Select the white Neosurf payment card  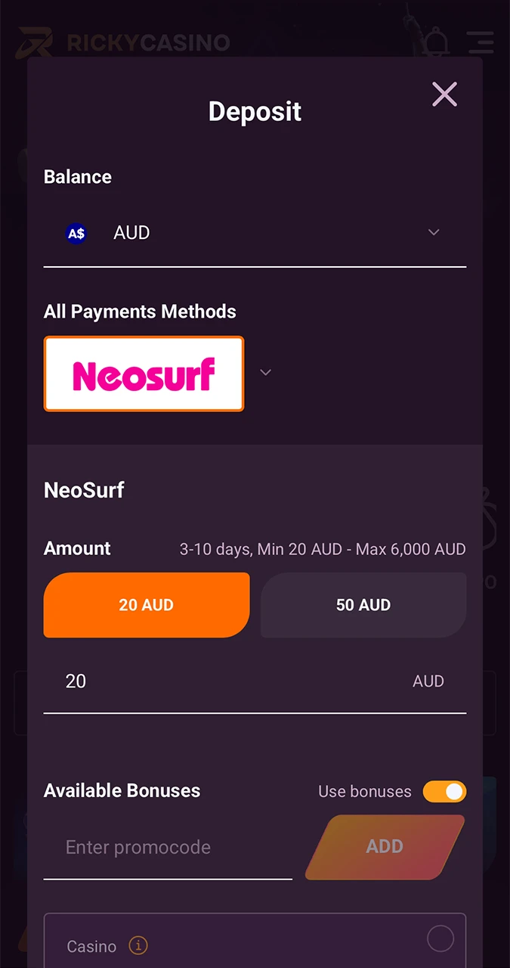(144, 374)
